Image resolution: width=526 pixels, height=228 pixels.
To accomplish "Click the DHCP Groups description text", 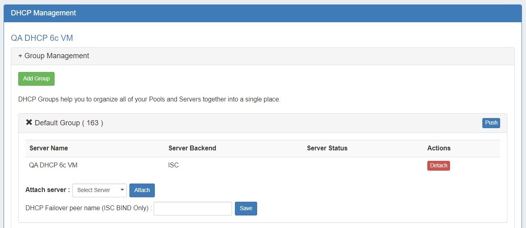I will [x=149, y=99].
